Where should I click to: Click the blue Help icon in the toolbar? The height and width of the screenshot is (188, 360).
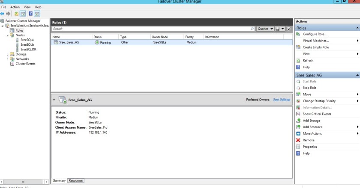[x=30, y=14]
